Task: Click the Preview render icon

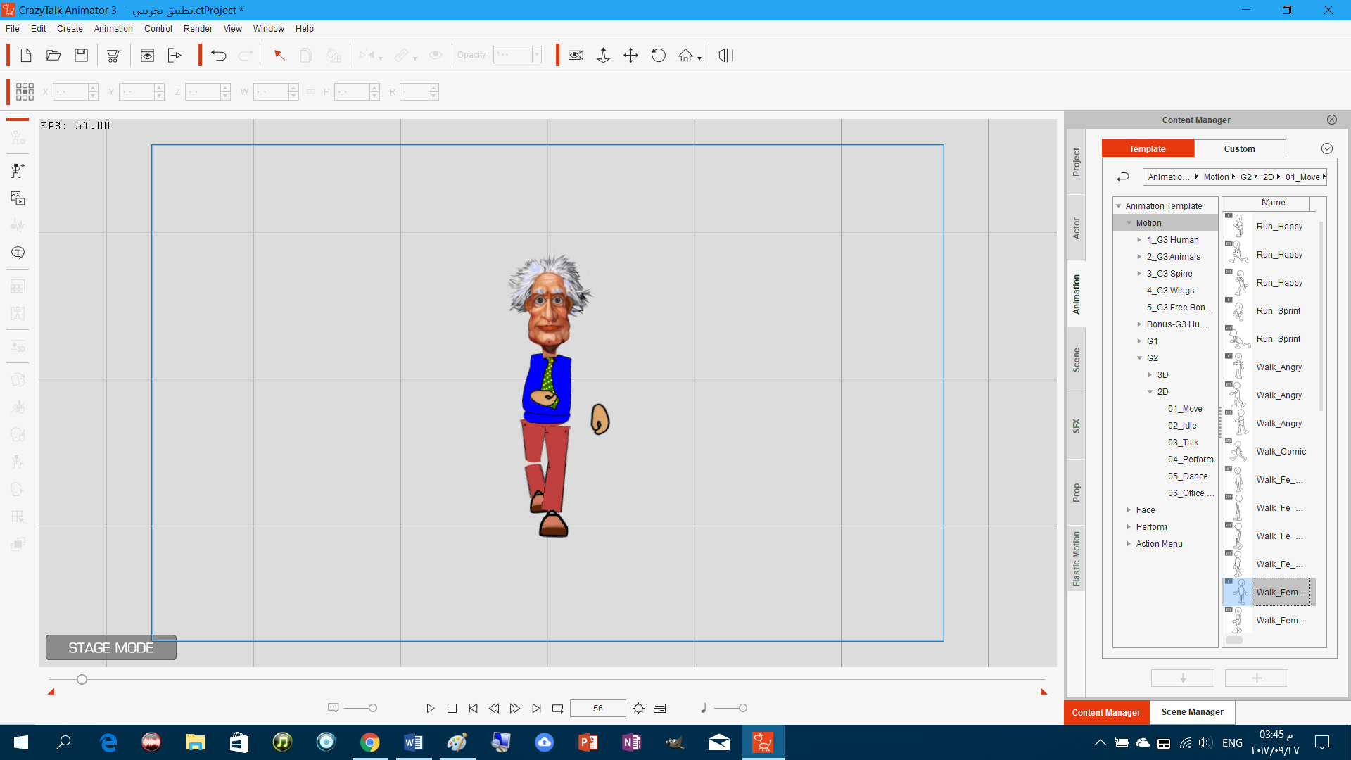Action: (147, 56)
